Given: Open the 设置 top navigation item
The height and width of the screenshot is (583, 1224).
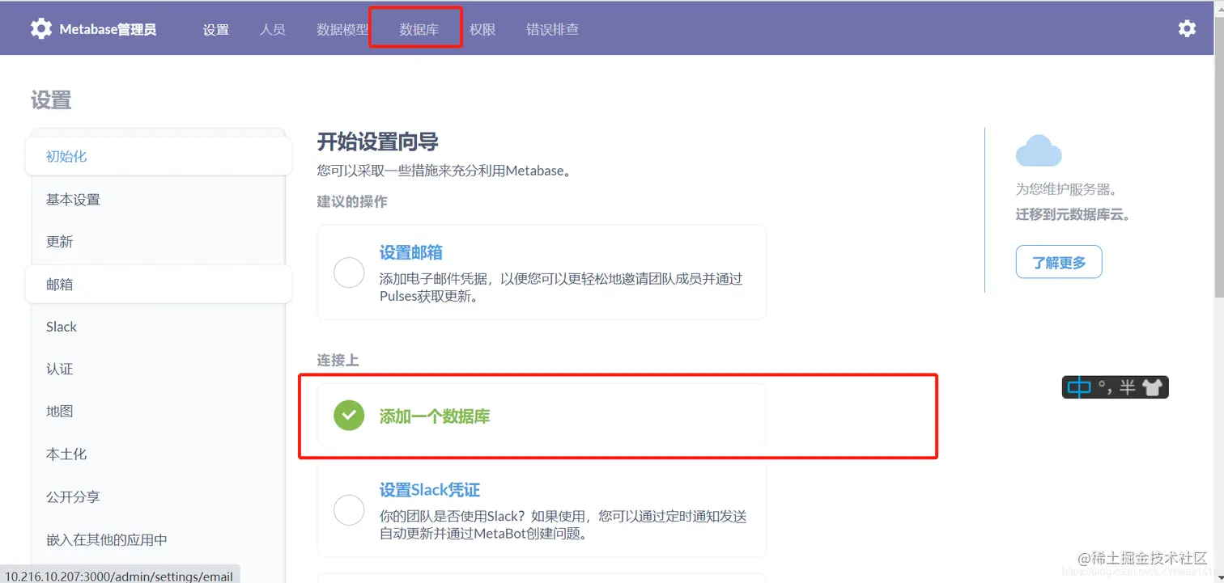Looking at the screenshot, I should click(x=216, y=30).
